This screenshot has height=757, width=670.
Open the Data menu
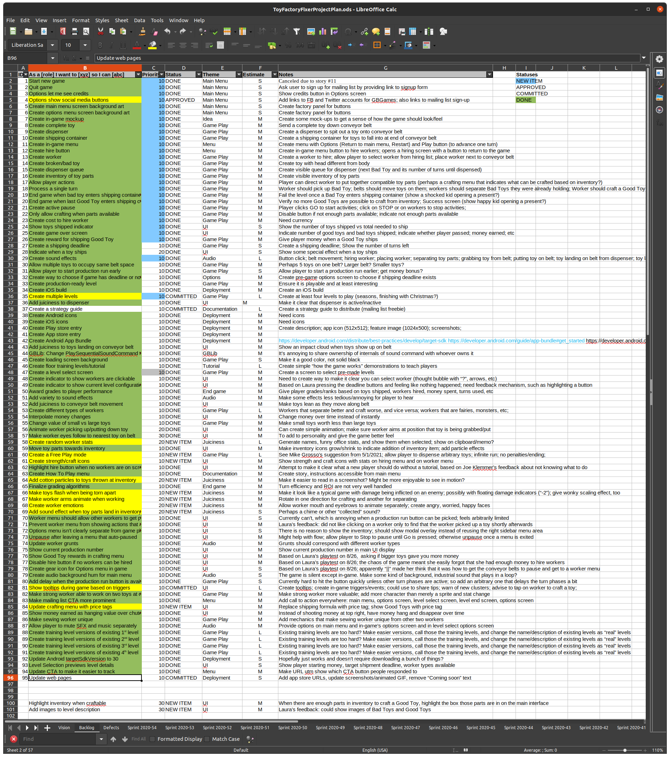coord(139,20)
